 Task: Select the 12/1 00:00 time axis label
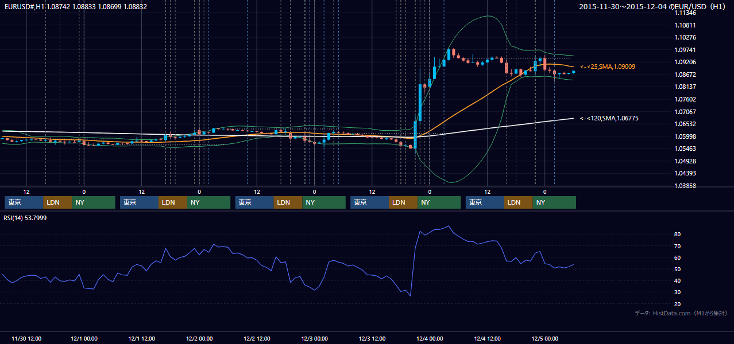84,338
